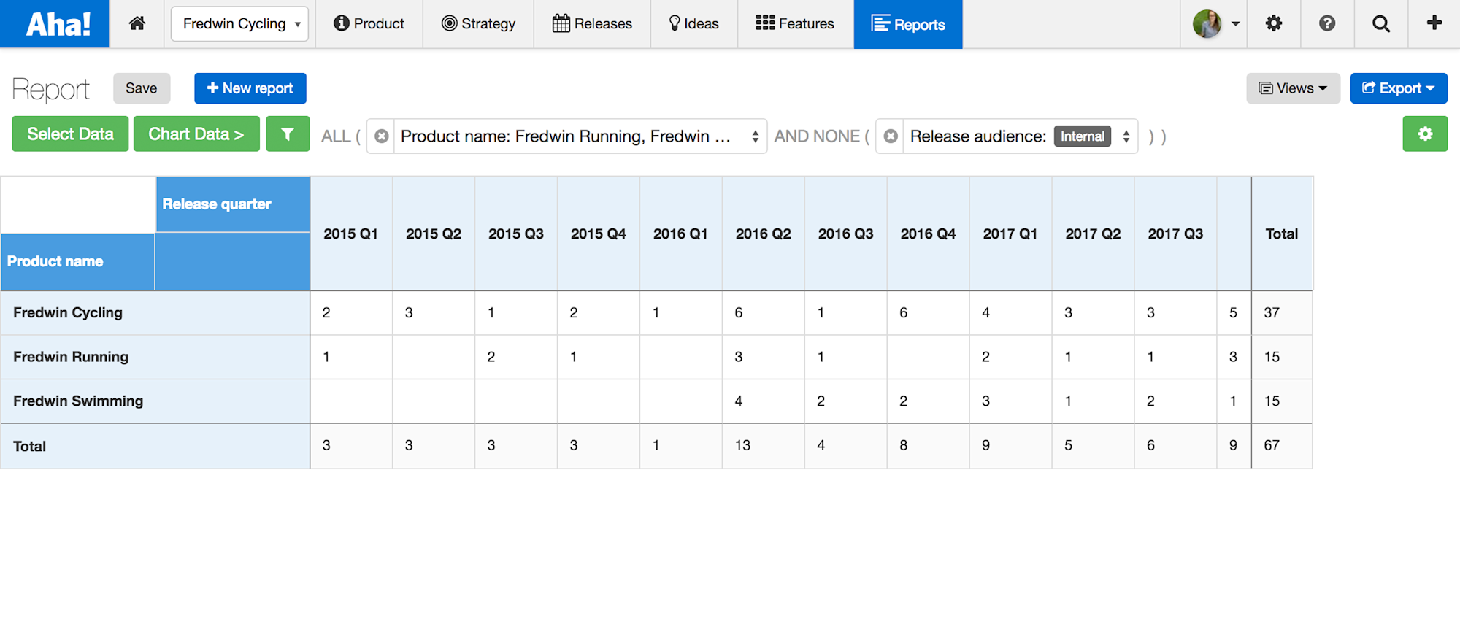Open the Strategy menu
The height and width of the screenshot is (640, 1460).
coord(478,24)
